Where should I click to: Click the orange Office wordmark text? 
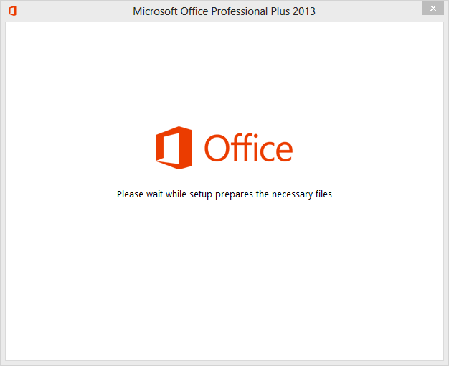[249, 147]
